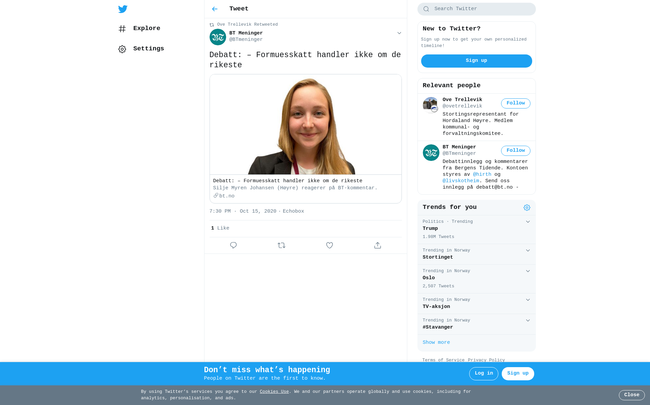Expand options for Stortinget trend
The width and height of the screenshot is (650, 405).
point(528,251)
